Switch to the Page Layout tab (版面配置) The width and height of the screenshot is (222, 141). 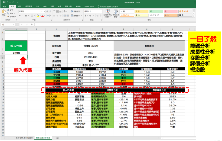[29, 6]
